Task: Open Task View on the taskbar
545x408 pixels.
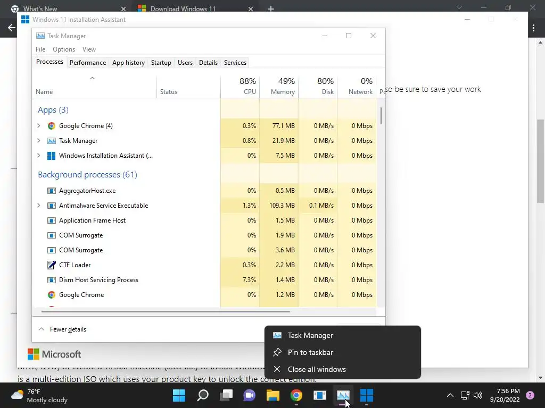Action: pos(226,395)
